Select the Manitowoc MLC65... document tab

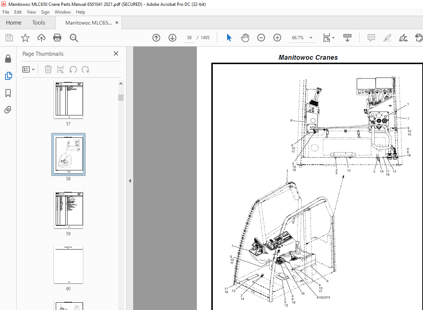[88, 23]
